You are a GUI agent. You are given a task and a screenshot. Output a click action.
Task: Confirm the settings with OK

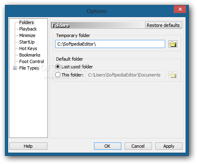pos(107,146)
